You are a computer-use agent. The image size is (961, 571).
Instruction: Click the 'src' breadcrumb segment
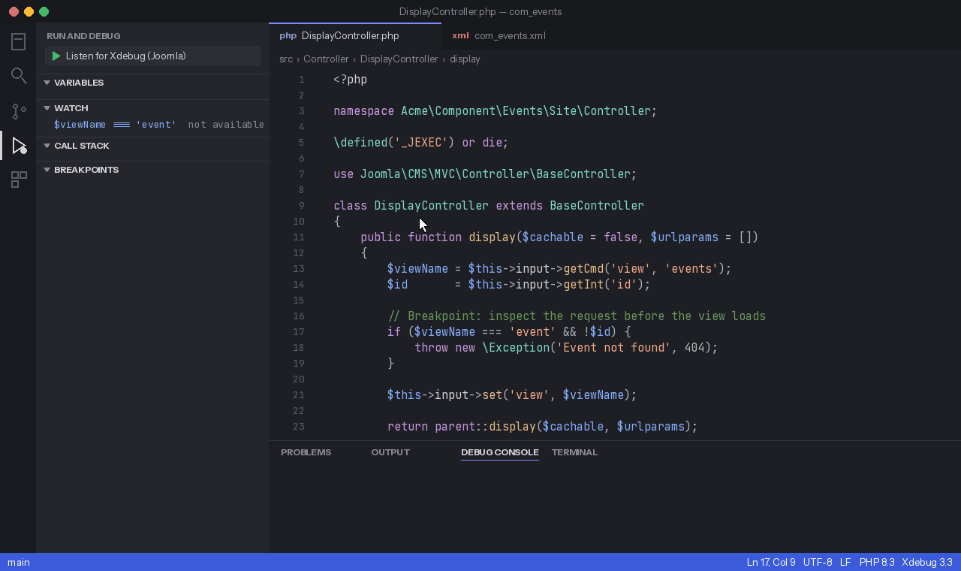[x=286, y=59]
